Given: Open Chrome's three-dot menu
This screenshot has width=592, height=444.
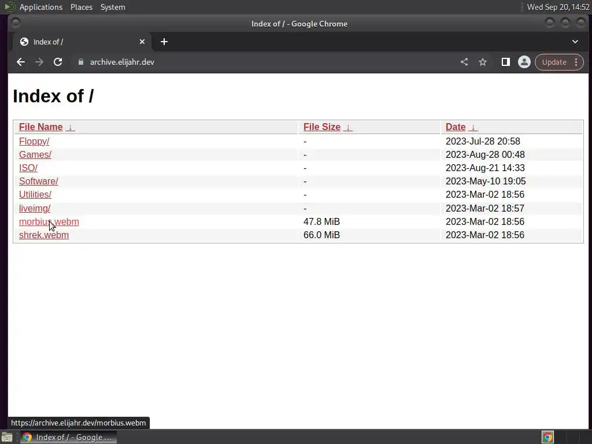Looking at the screenshot, I should [x=576, y=62].
